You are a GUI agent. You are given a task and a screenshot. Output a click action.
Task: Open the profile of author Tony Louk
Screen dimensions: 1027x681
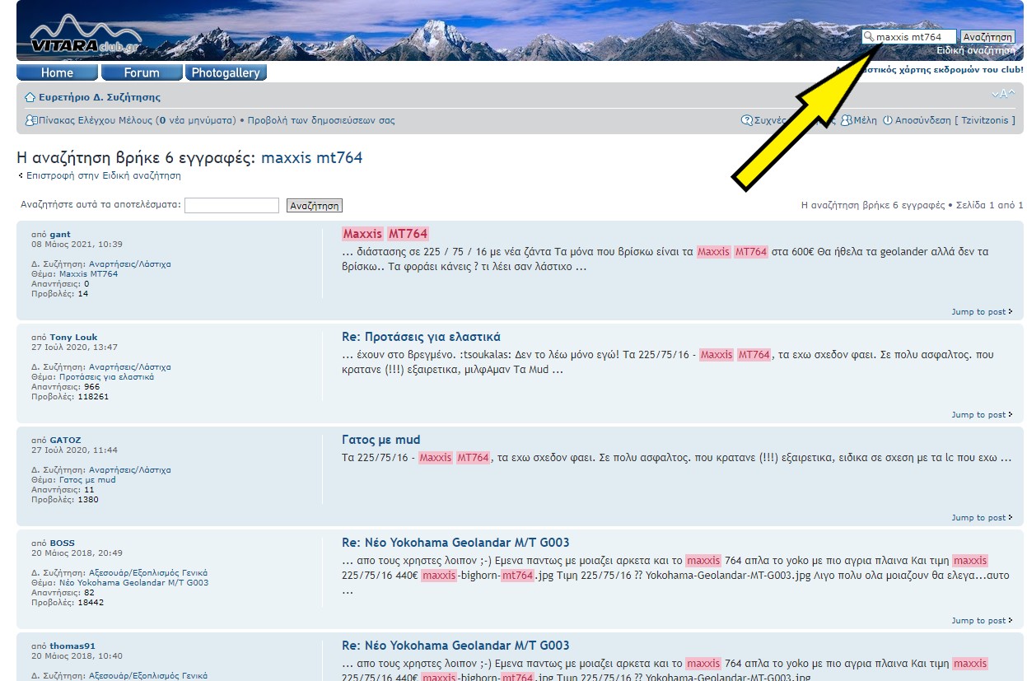point(73,338)
